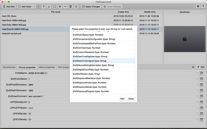Click the minus remove icon in toolbar
Image resolution: width=207 pixels, height=129 pixels.
click(x=65, y=7)
